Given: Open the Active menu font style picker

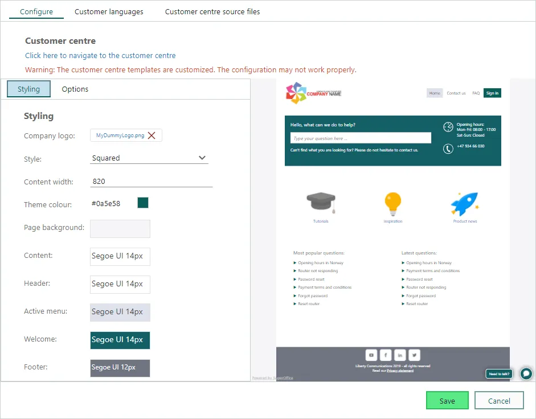Looking at the screenshot, I should tap(120, 312).
